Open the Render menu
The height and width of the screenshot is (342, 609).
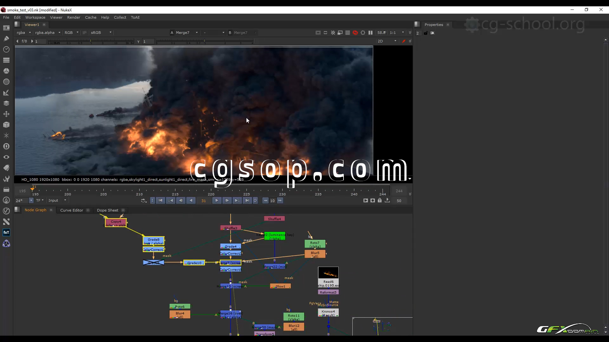(74, 17)
